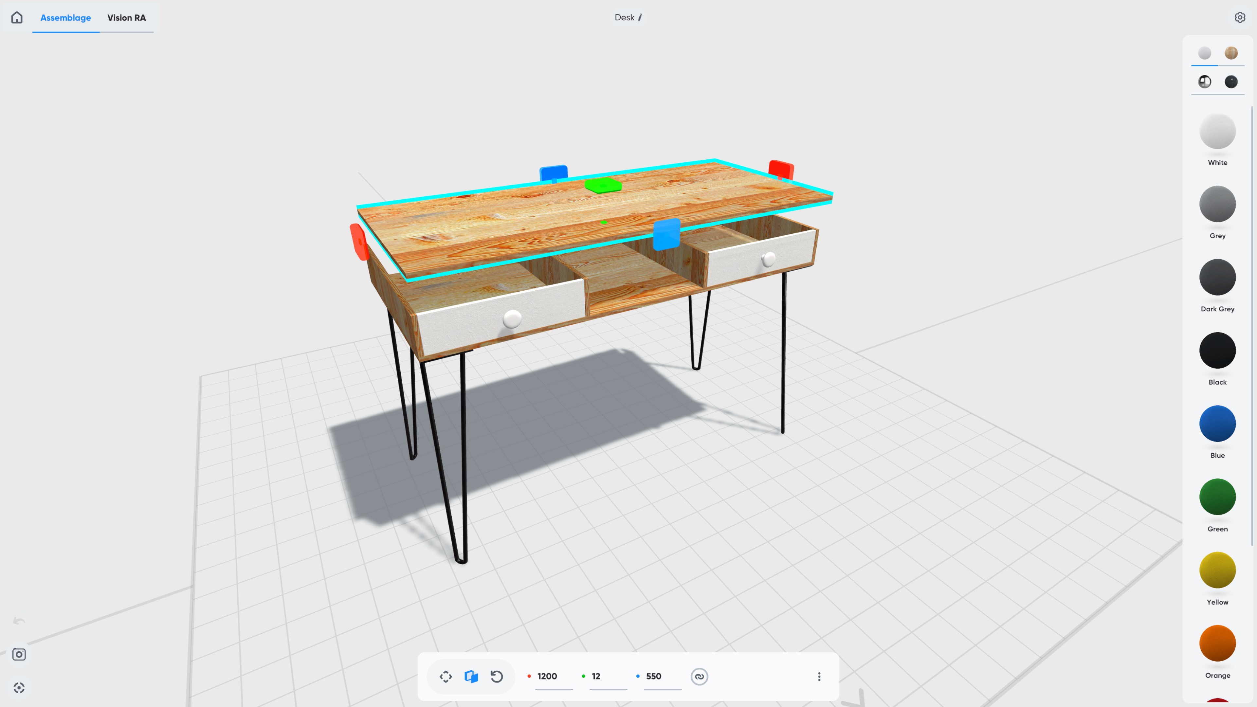Viewport: 1257px width, 707px height.
Task: Toggle the link dimensions chain button
Action: pos(699,676)
